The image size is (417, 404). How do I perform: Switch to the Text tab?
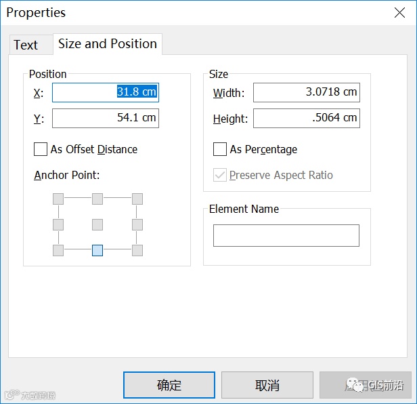[x=26, y=45]
